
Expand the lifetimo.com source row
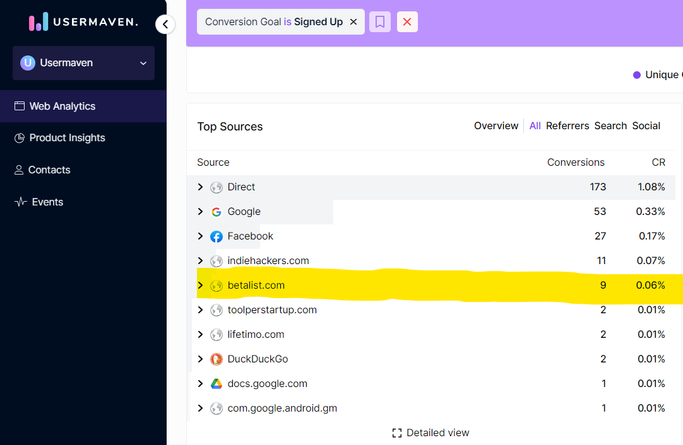pos(200,335)
